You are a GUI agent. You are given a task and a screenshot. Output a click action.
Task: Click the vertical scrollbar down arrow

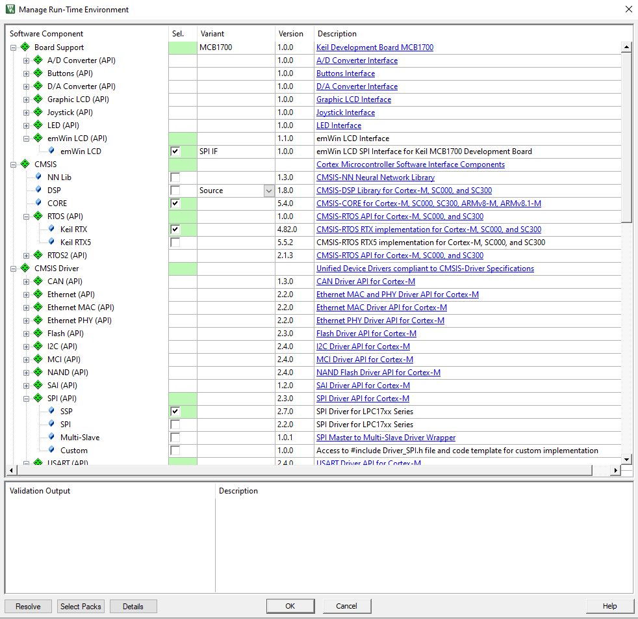(626, 458)
